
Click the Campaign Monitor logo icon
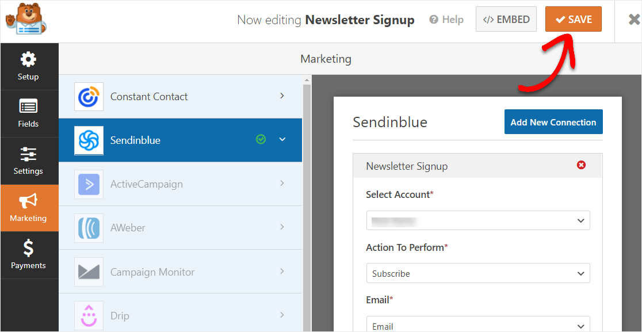pyautogui.click(x=89, y=272)
